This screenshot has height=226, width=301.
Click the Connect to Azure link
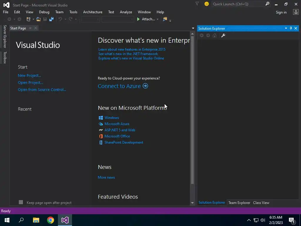pyautogui.click(x=119, y=86)
